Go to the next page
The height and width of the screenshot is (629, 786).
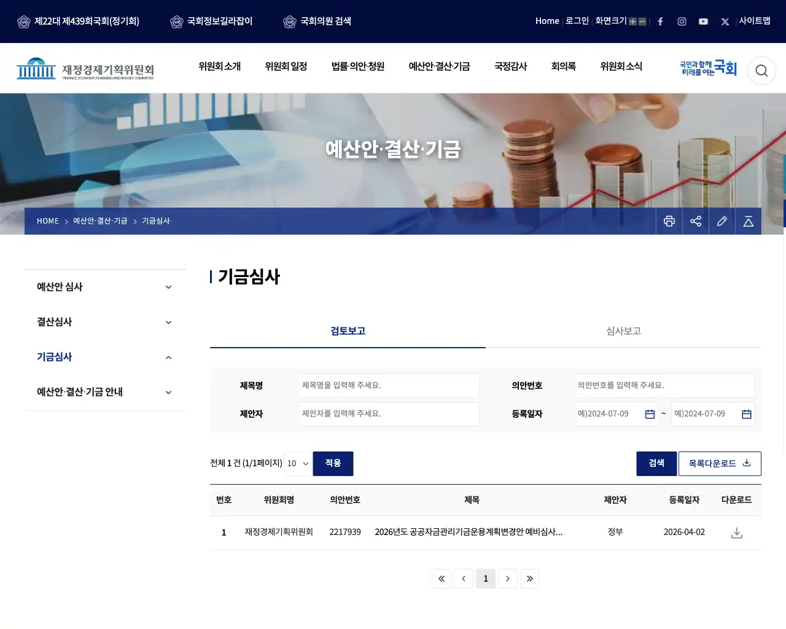coord(508,579)
